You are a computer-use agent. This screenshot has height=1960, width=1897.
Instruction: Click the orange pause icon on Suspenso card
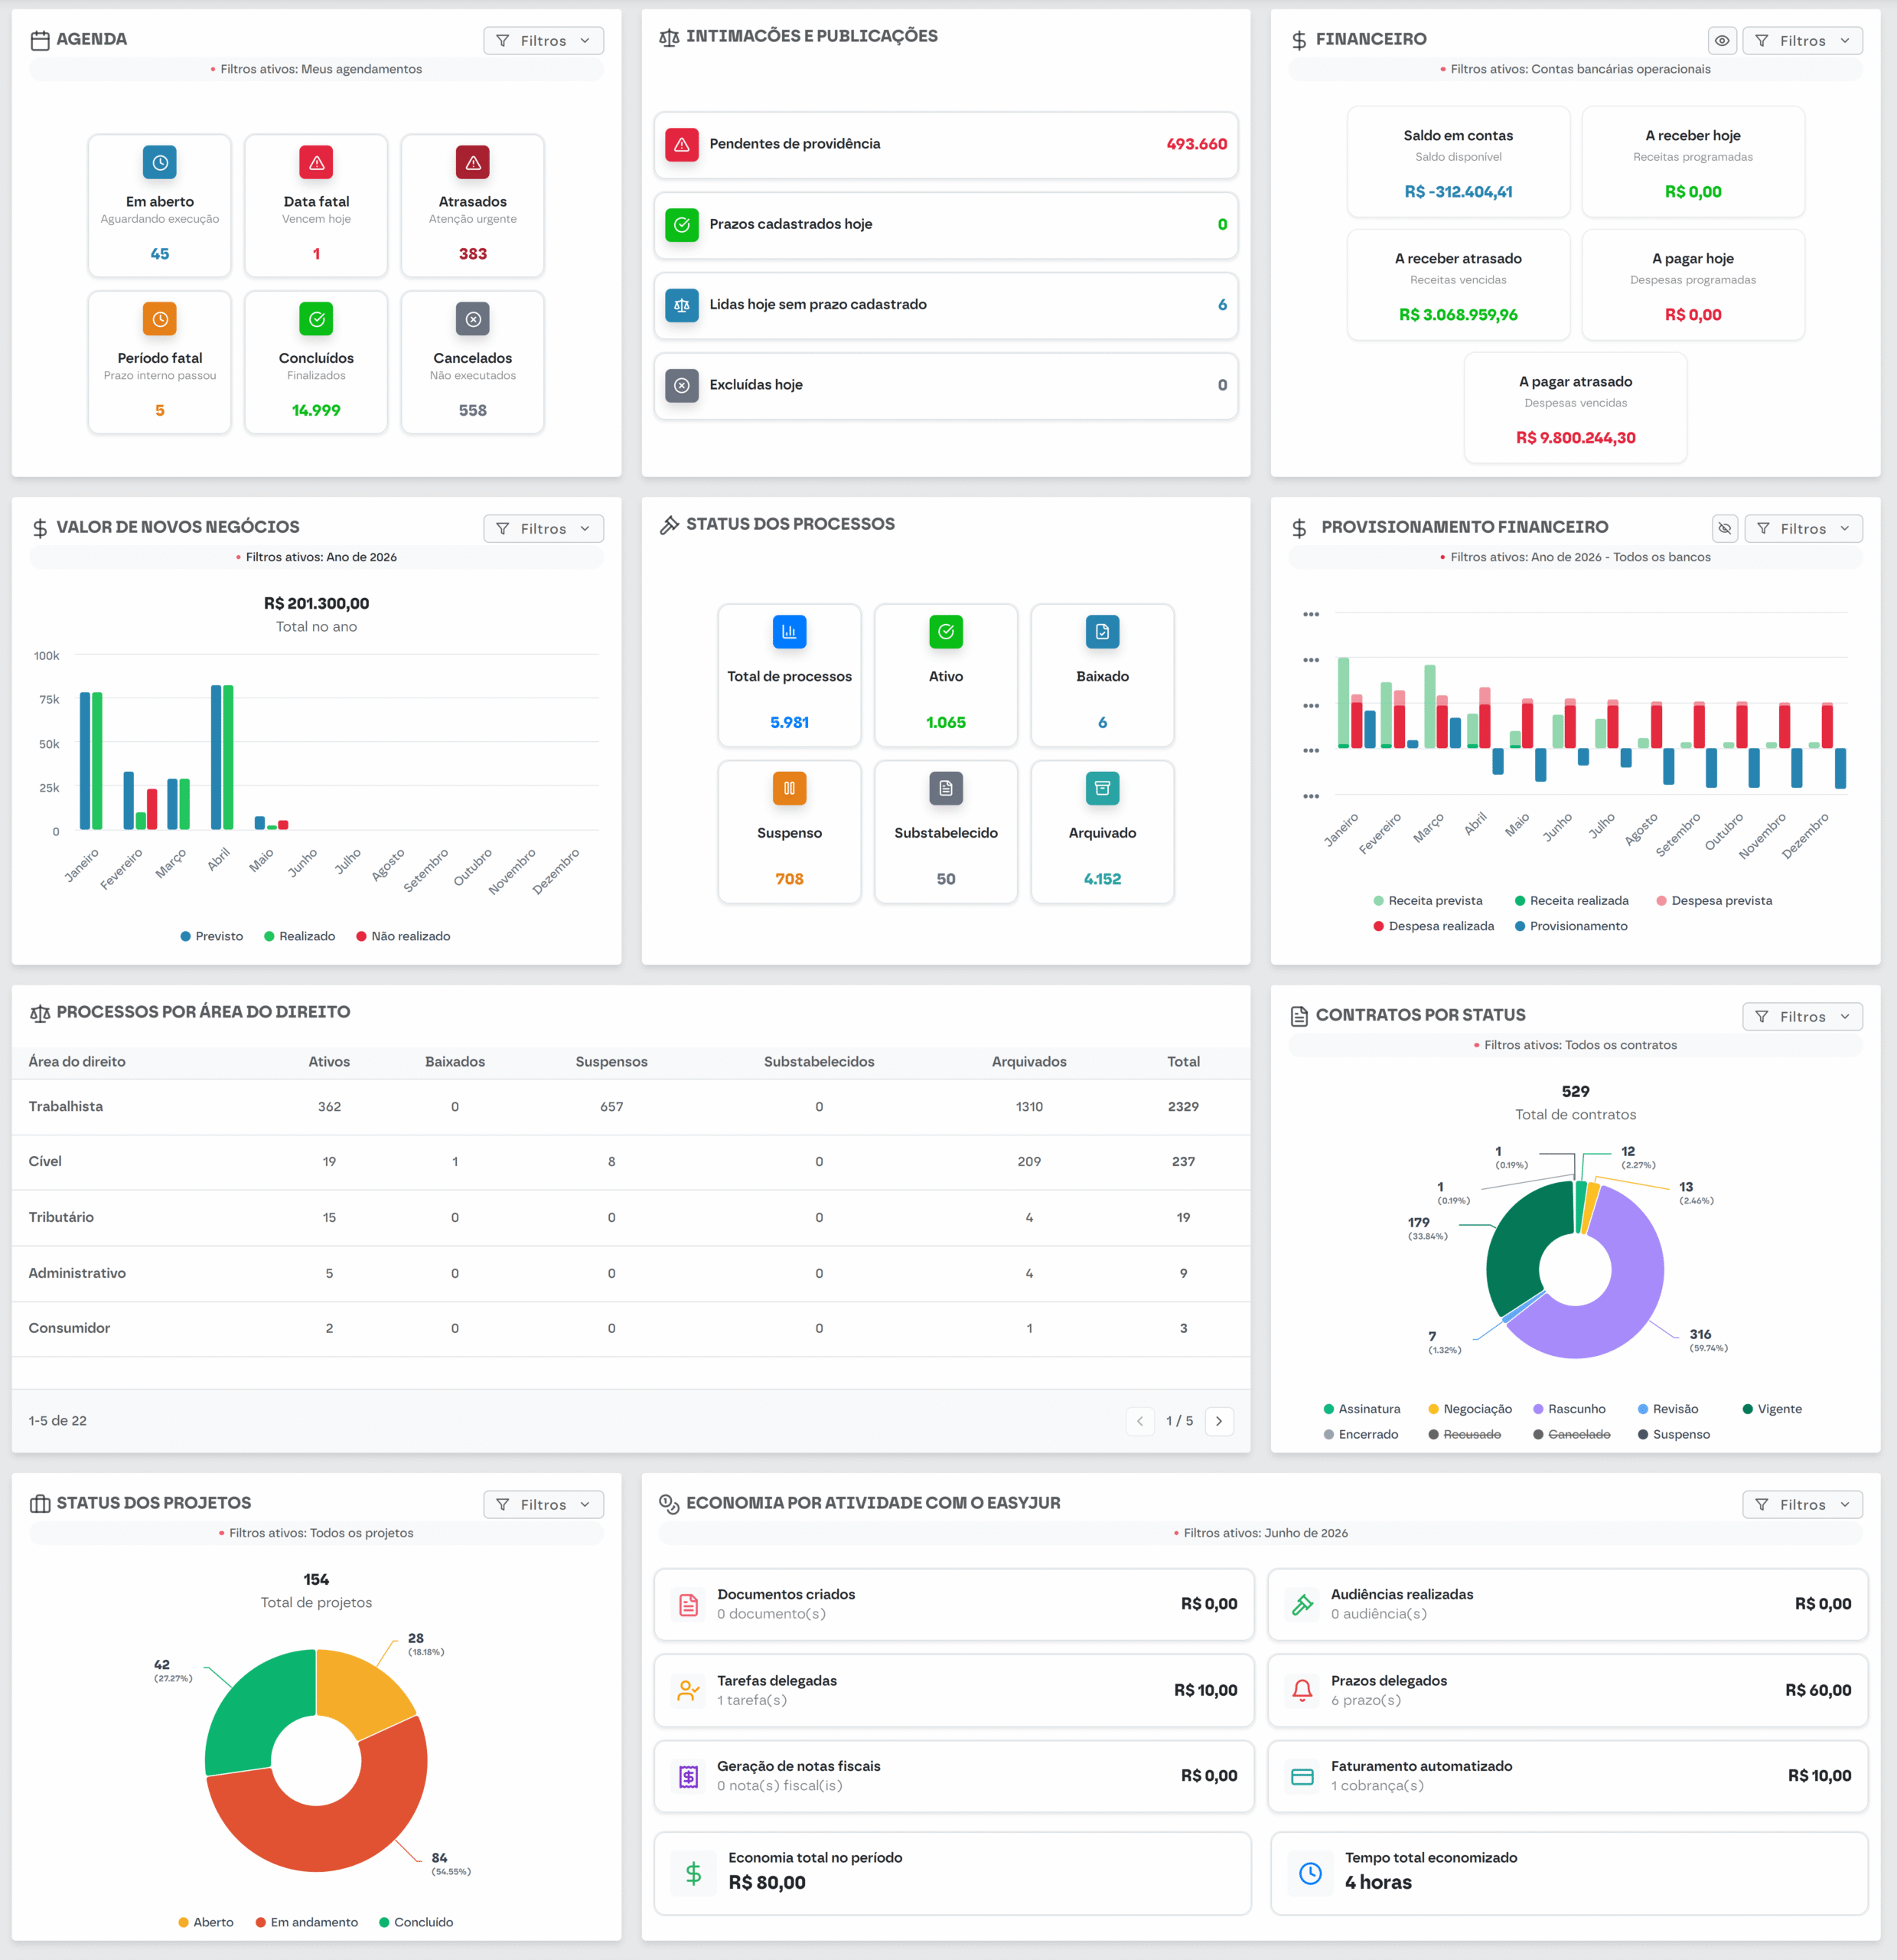point(790,788)
